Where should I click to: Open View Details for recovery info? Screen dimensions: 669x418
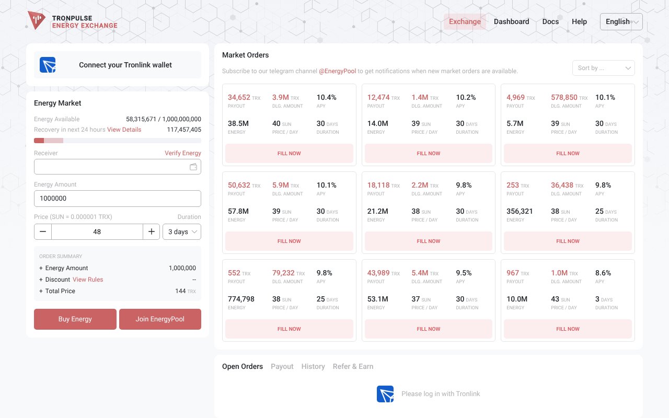(124, 129)
